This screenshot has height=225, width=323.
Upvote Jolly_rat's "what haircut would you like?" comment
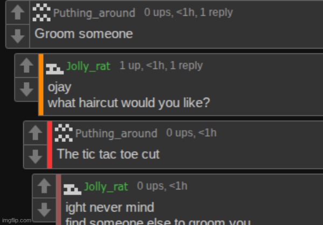[x=26, y=65]
